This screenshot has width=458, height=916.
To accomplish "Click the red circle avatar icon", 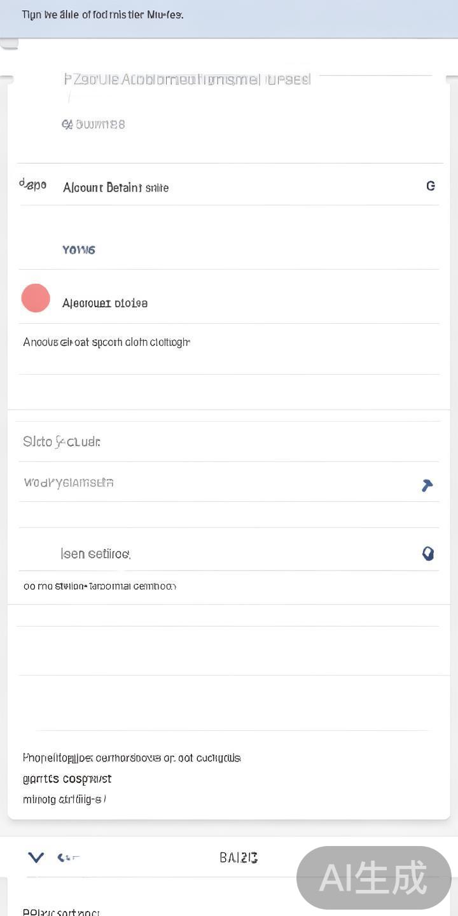I will point(36,298).
